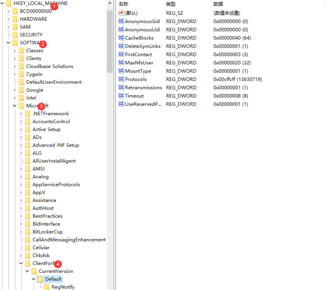Click the DWORD icon beside FirstContact
Screen dimensions: 331x290
121,54
